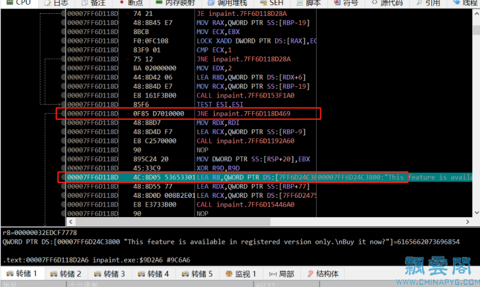Open the 引用 references tab
480x287 pixels.
428,3
